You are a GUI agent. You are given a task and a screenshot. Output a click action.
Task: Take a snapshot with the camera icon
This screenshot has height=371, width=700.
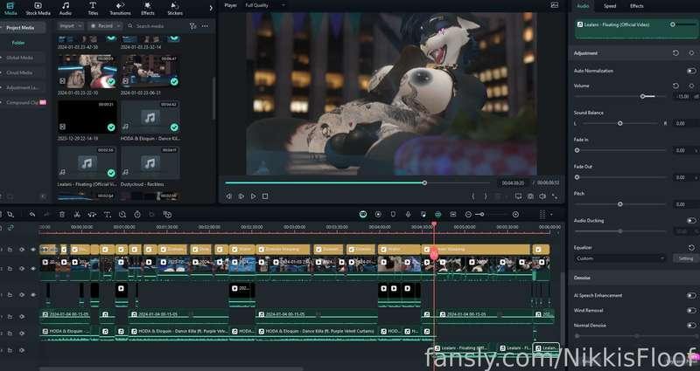[530, 196]
